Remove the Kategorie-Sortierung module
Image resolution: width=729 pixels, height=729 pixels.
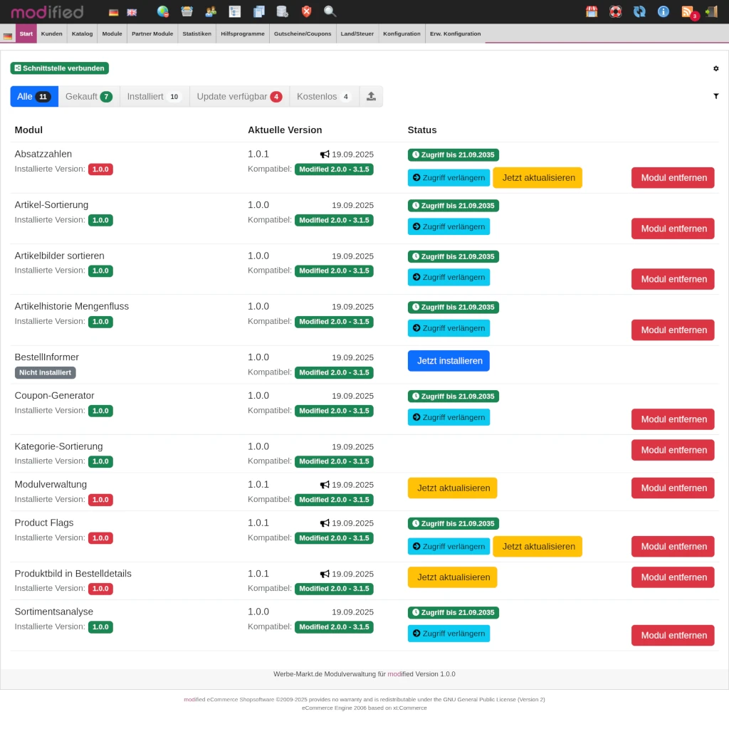click(x=673, y=450)
